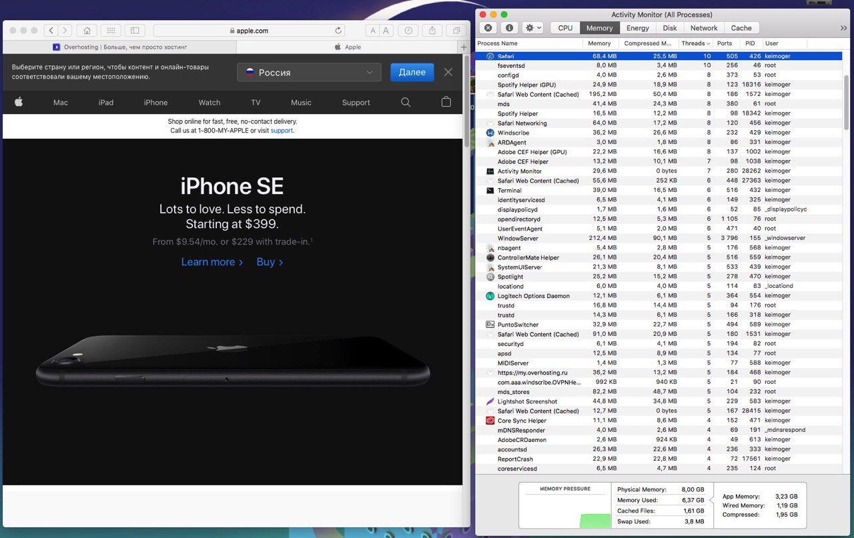The height and width of the screenshot is (538, 854).
Task: Decrease Safari text size
Action: [x=373, y=30]
